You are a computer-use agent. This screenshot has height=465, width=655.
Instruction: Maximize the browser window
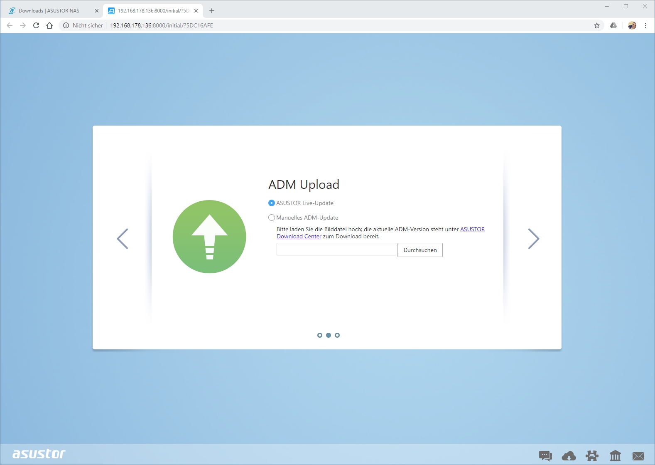(626, 6)
